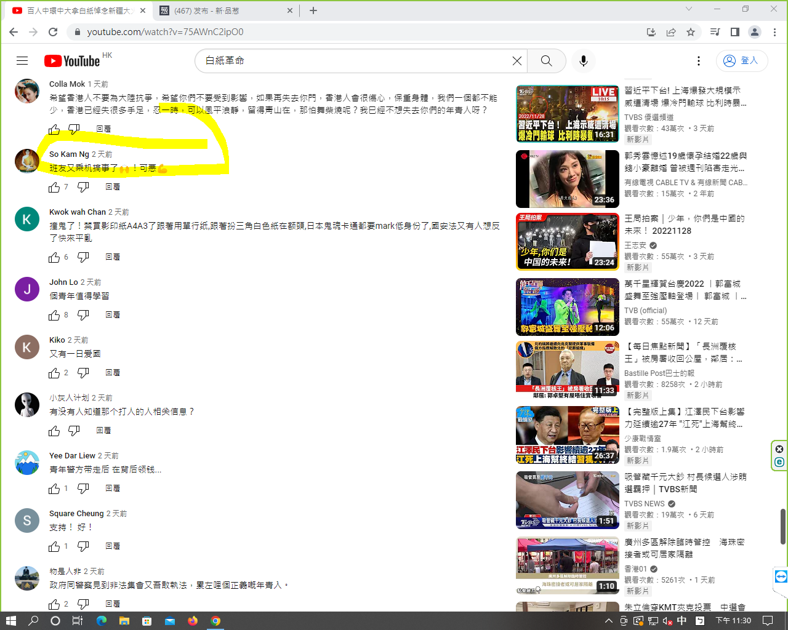
Task: Launch Microsoft Edge from taskbar
Action: tap(102, 621)
